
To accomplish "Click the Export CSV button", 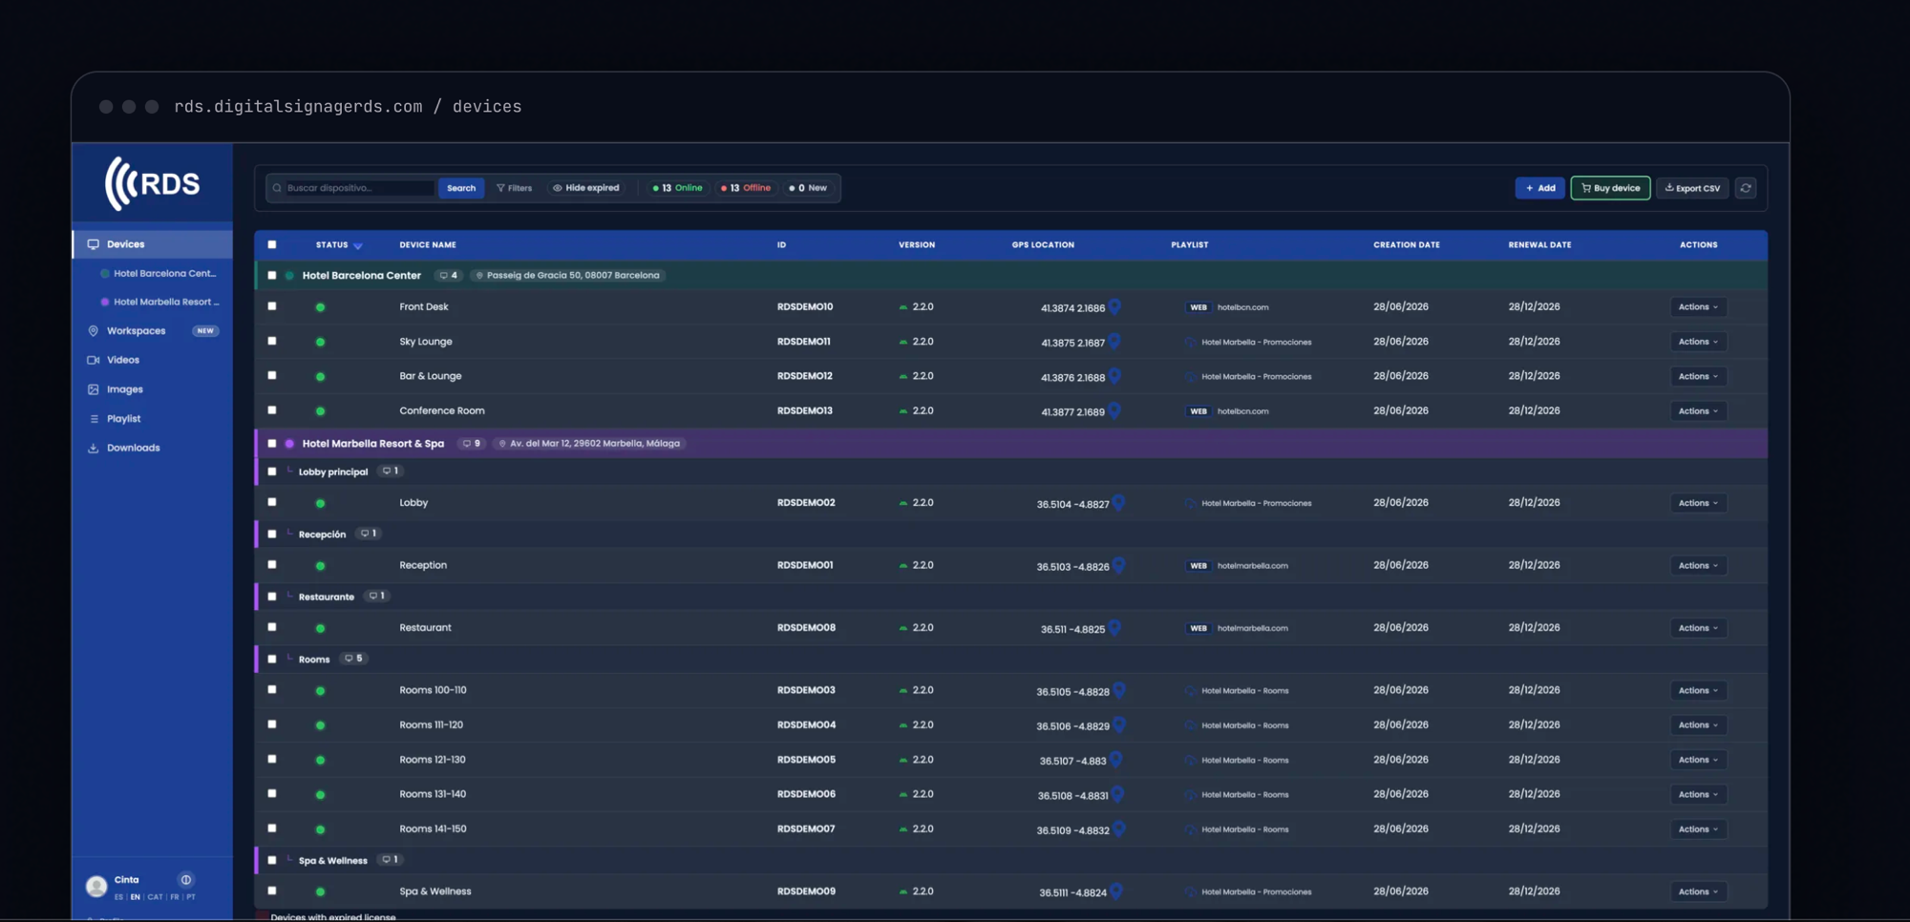I will pyautogui.click(x=1692, y=188).
